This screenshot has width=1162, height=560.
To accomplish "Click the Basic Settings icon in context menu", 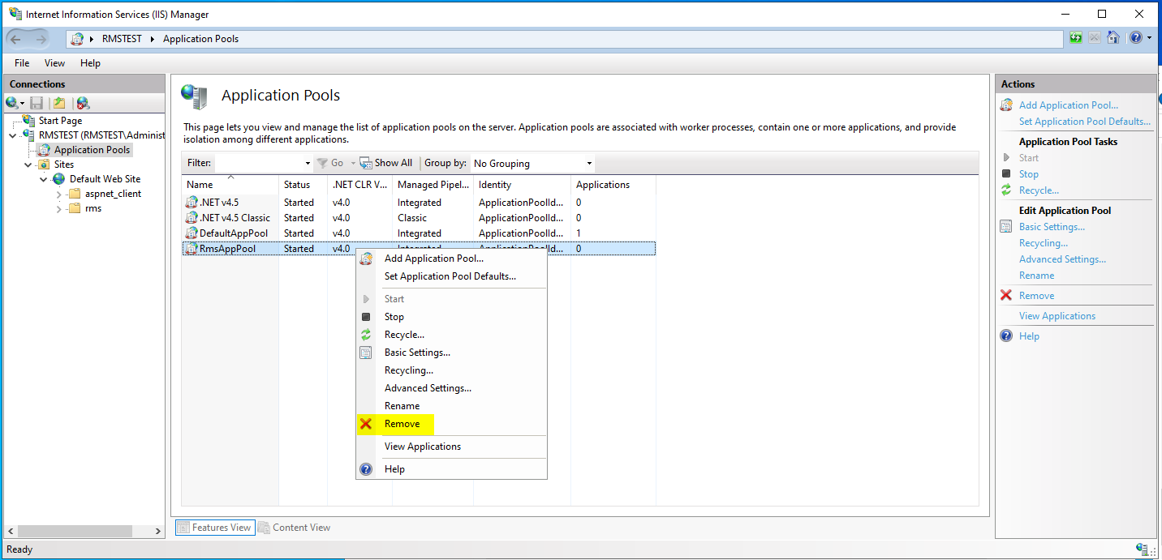I will (x=366, y=353).
